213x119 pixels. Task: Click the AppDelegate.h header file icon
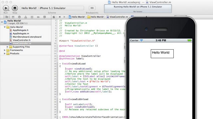[11, 30]
